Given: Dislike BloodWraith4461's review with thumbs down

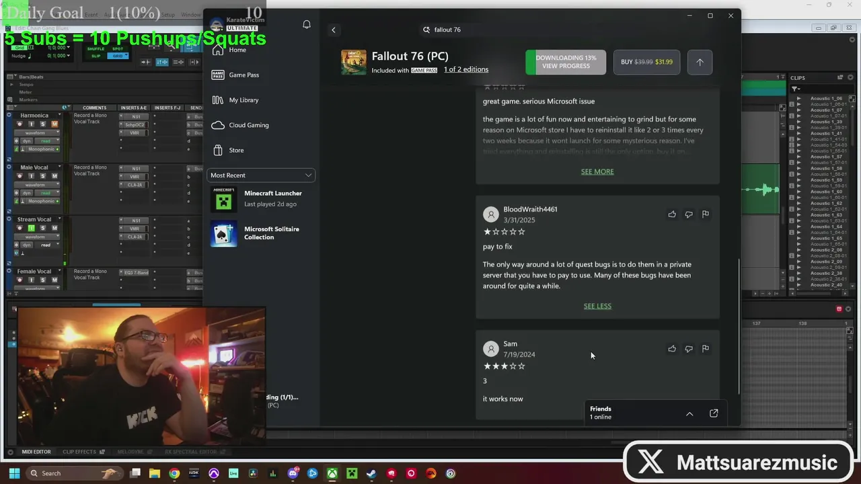Looking at the screenshot, I should 689,214.
